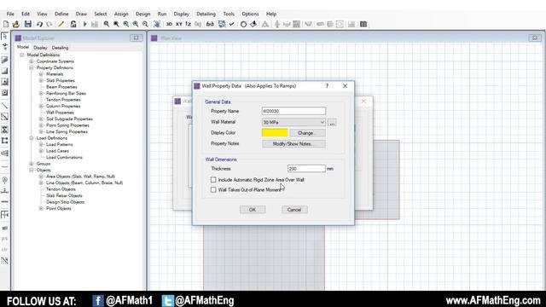546x307 pixels.
Task: Click the glasses display options icon
Action: pos(210,24)
